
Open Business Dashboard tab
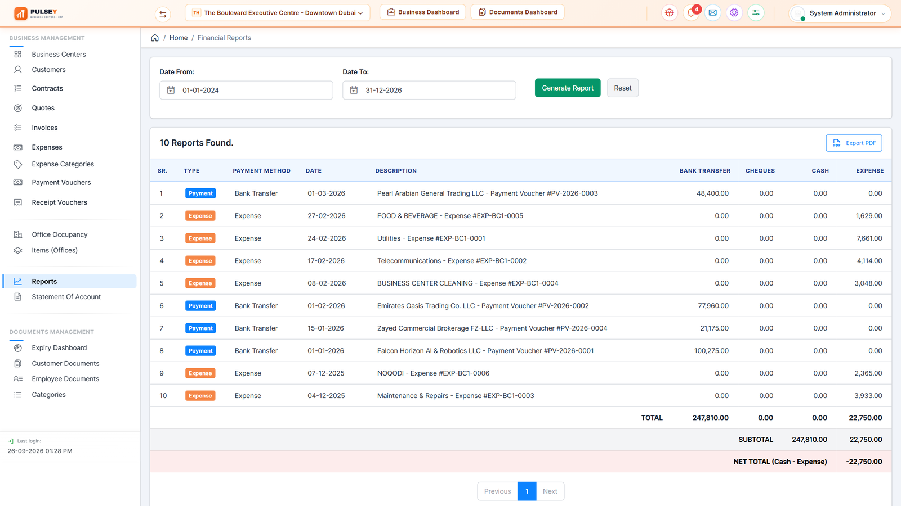pyautogui.click(x=423, y=12)
